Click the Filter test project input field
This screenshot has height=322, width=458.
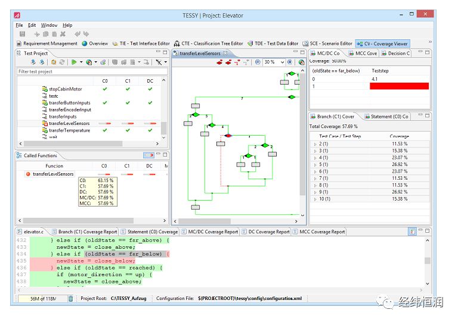coord(92,71)
